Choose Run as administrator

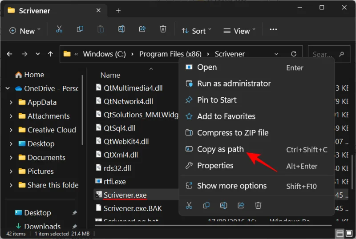[x=257, y=84]
